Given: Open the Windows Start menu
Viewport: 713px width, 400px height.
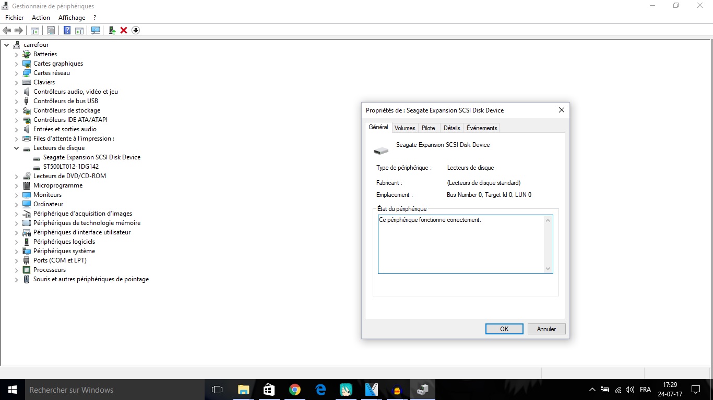Looking at the screenshot, I should pos(12,390).
